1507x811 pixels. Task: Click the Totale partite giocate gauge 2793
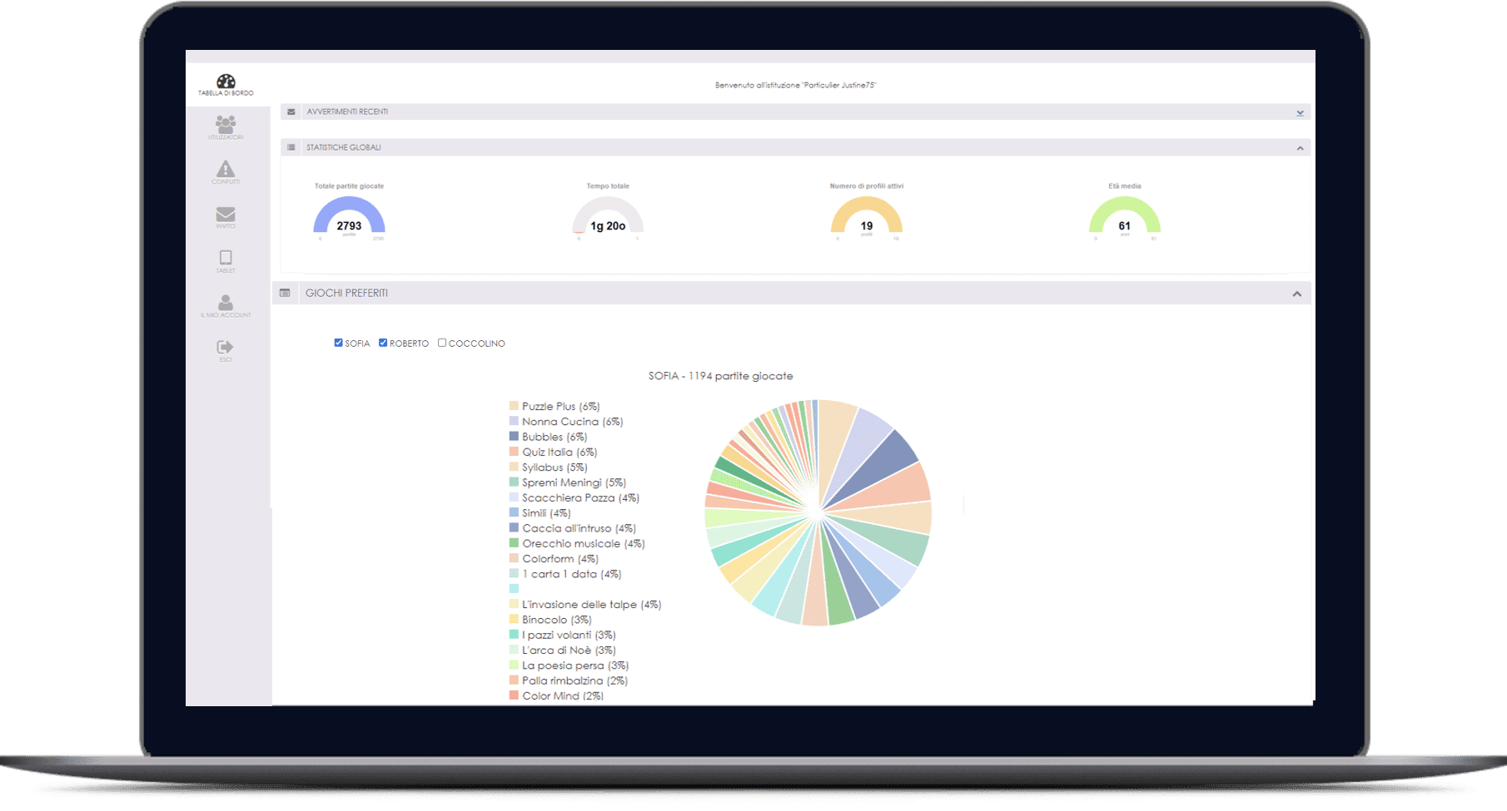(x=349, y=218)
